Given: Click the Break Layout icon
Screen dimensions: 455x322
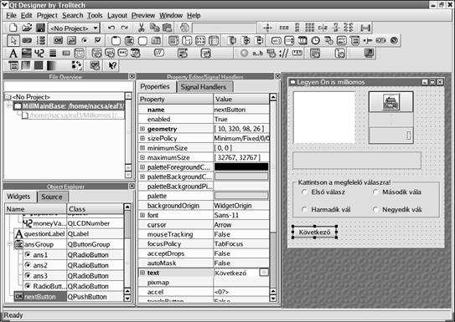Looking at the screenshot, I should [x=349, y=28].
